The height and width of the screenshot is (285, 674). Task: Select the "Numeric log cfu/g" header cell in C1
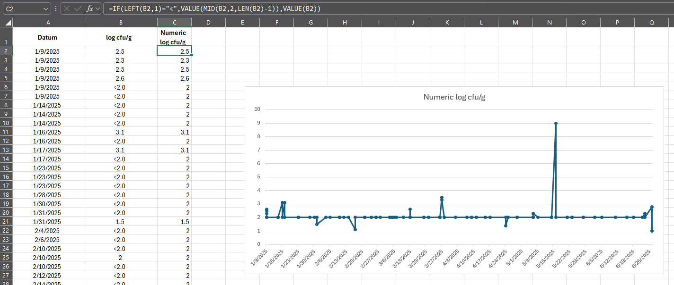[174, 37]
